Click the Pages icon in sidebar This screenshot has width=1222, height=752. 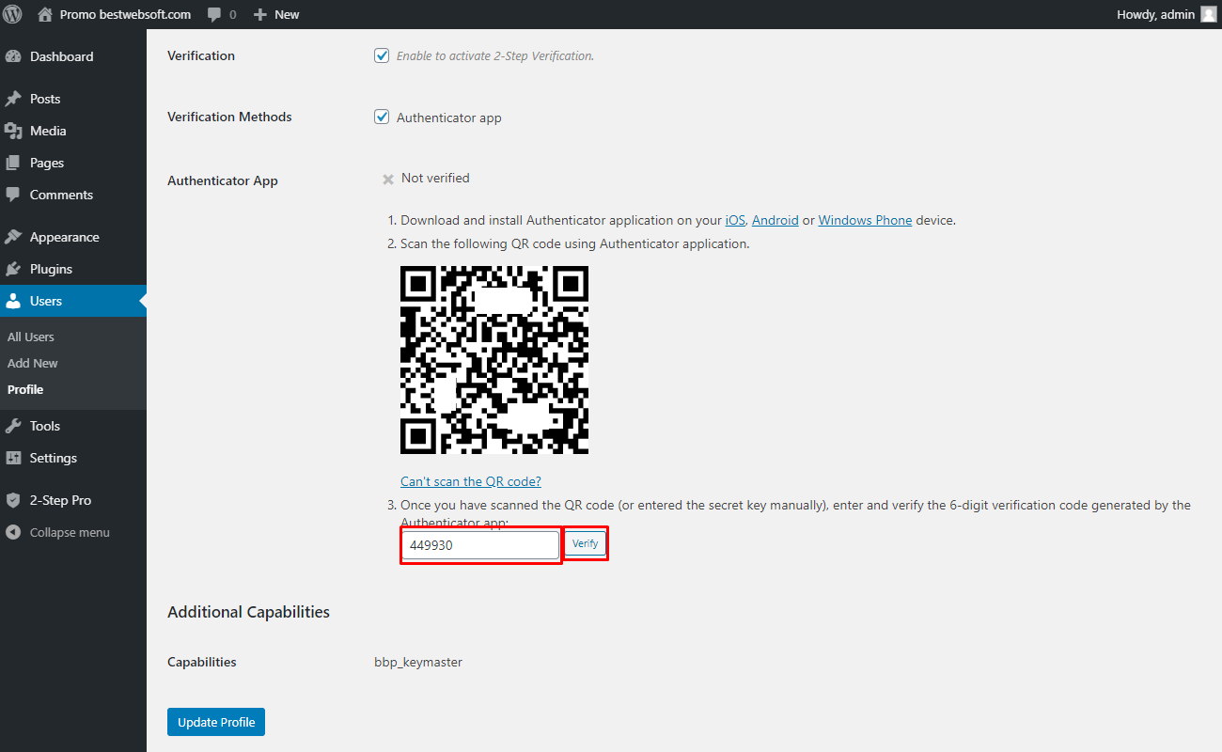(13, 163)
